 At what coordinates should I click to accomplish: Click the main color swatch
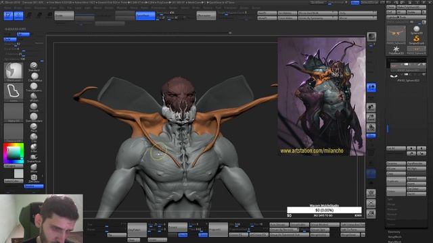pos(18,173)
